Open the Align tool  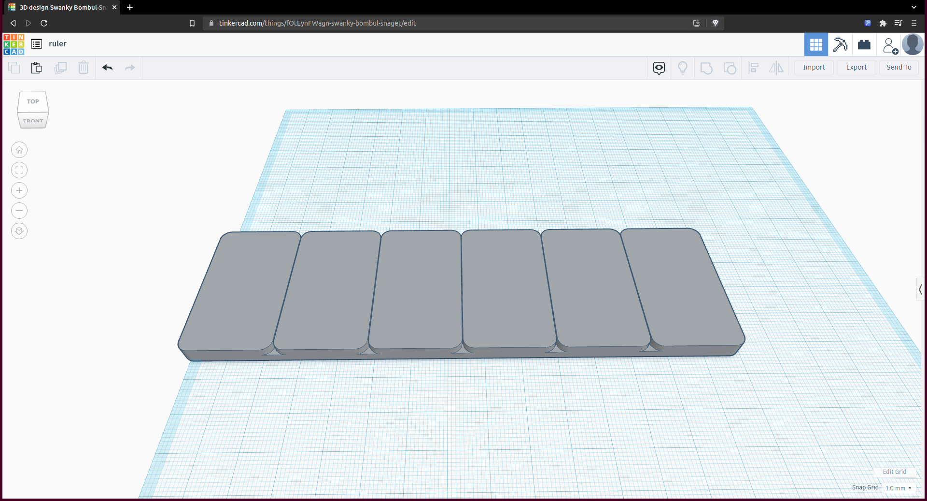[x=754, y=68]
